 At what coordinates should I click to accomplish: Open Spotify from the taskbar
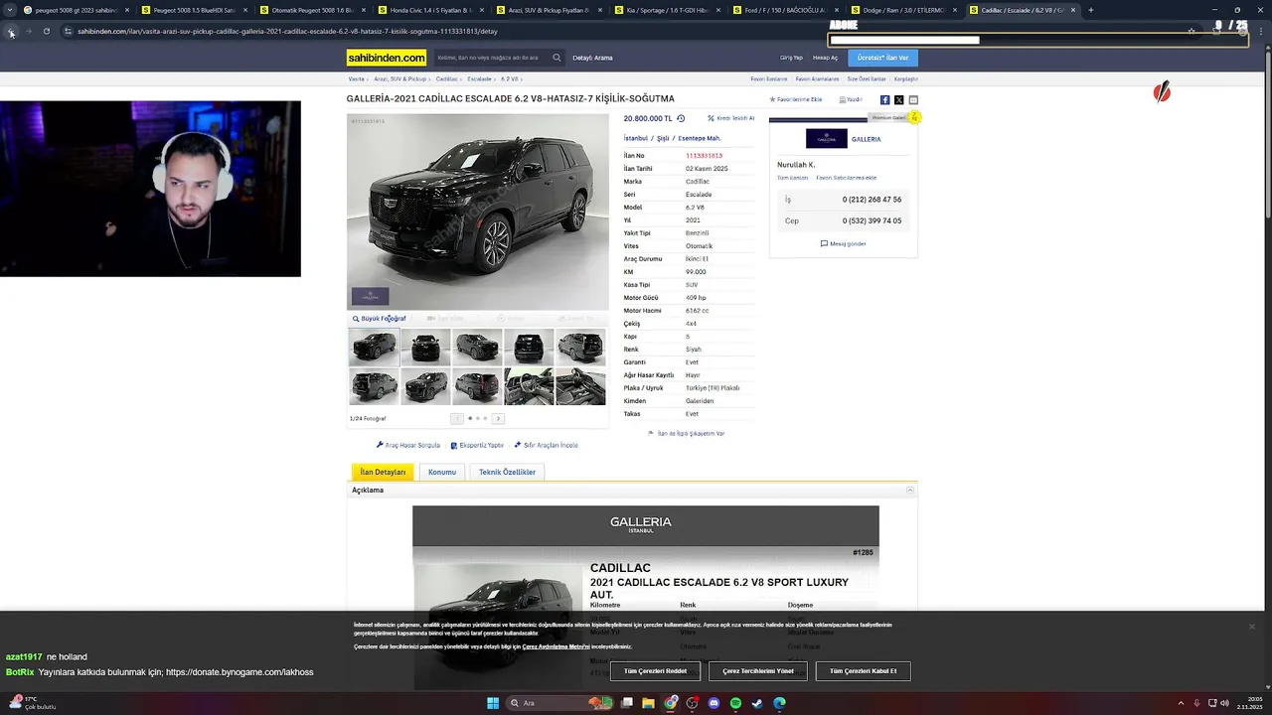click(735, 703)
